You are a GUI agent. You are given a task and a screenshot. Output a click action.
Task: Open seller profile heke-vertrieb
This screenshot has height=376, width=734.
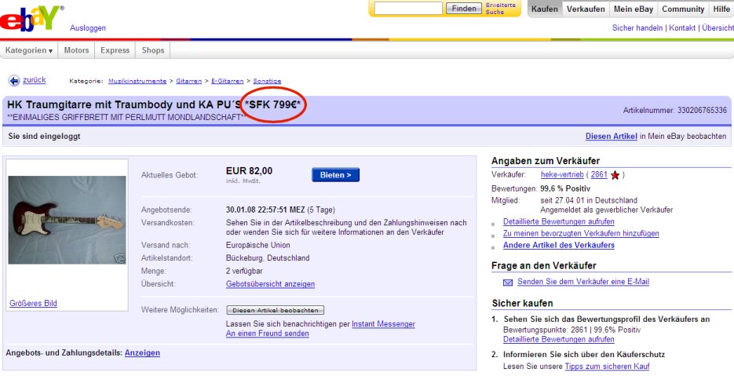(x=562, y=174)
